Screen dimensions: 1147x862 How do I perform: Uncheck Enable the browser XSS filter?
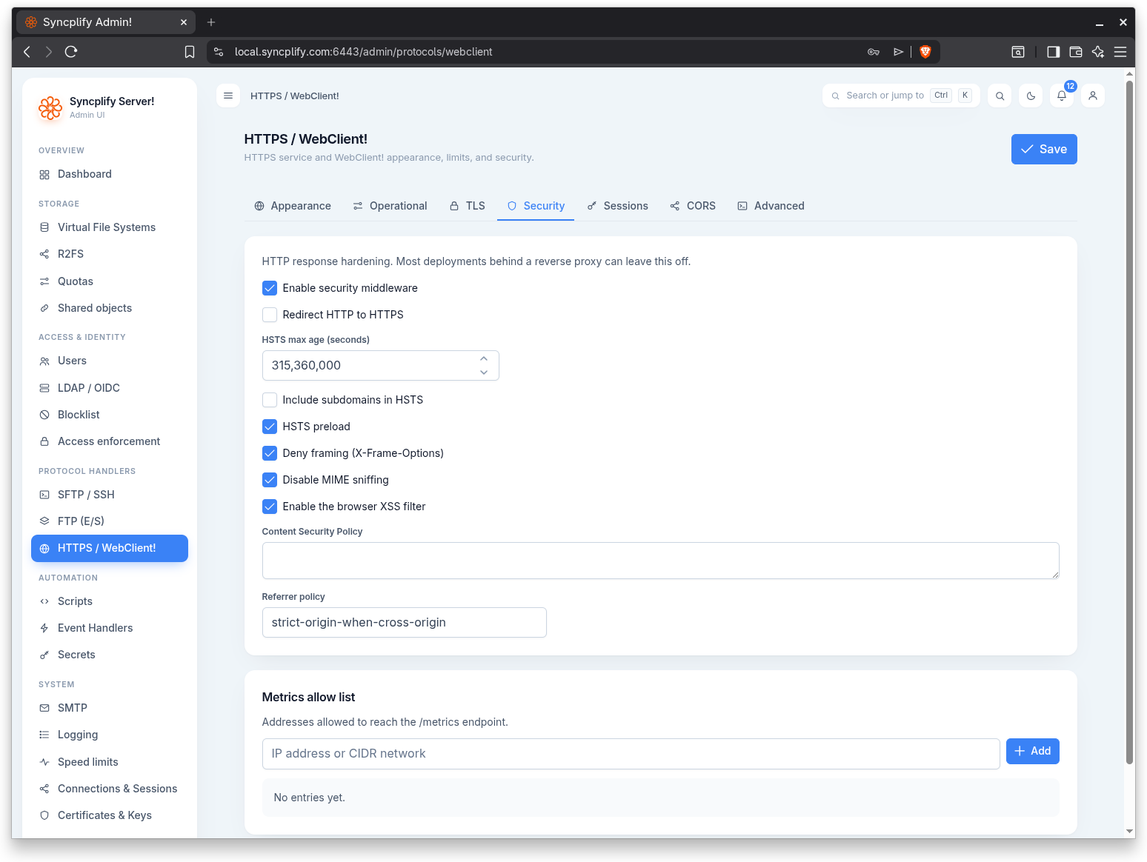pyautogui.click(x=270, y=507)
